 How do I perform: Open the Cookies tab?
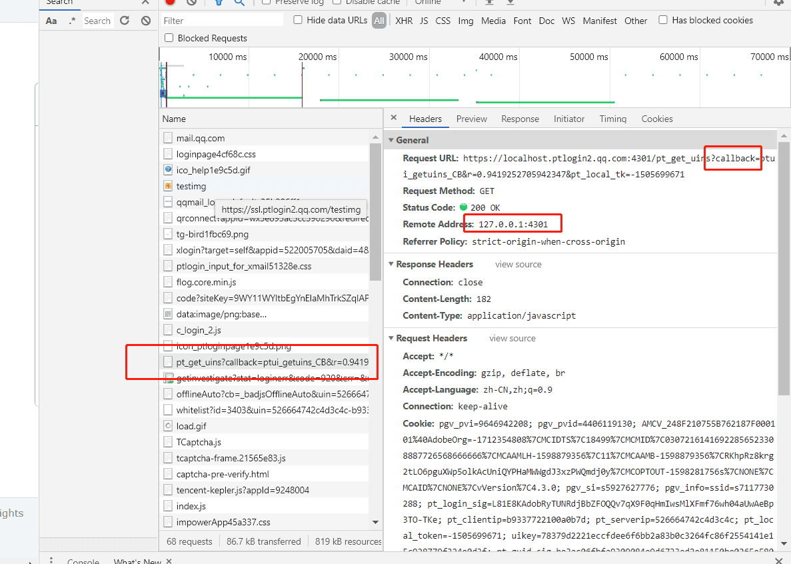(657, 119)
